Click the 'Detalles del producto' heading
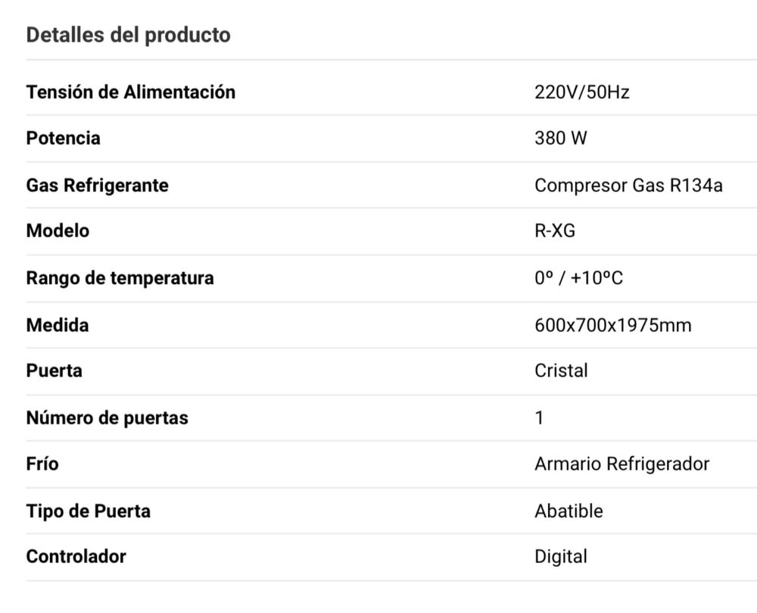Image resolution: width=757 pixels, height=613 pixels. click(129, 36)
